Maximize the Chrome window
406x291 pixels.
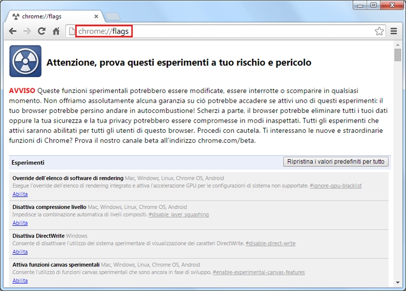373,5
